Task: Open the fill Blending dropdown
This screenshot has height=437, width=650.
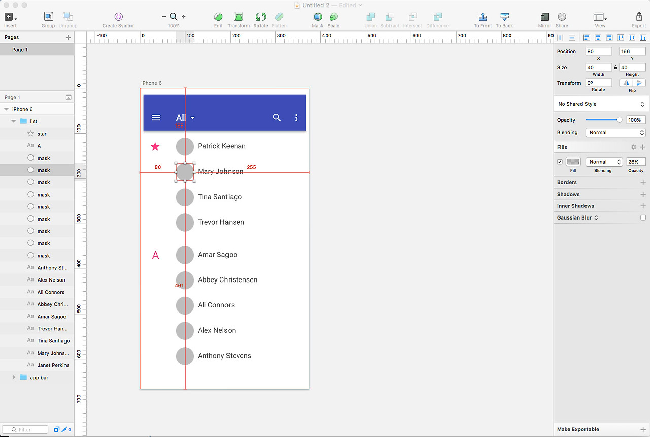Action: 604,162
